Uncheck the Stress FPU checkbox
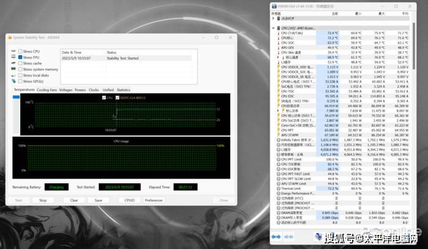 [x=20, y=57]
